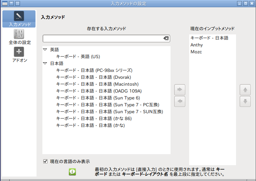This screenshot has height=181, width=256.
Task: Maximize the 入力メソッドの設定 window
Action: [x=246, y=3]
